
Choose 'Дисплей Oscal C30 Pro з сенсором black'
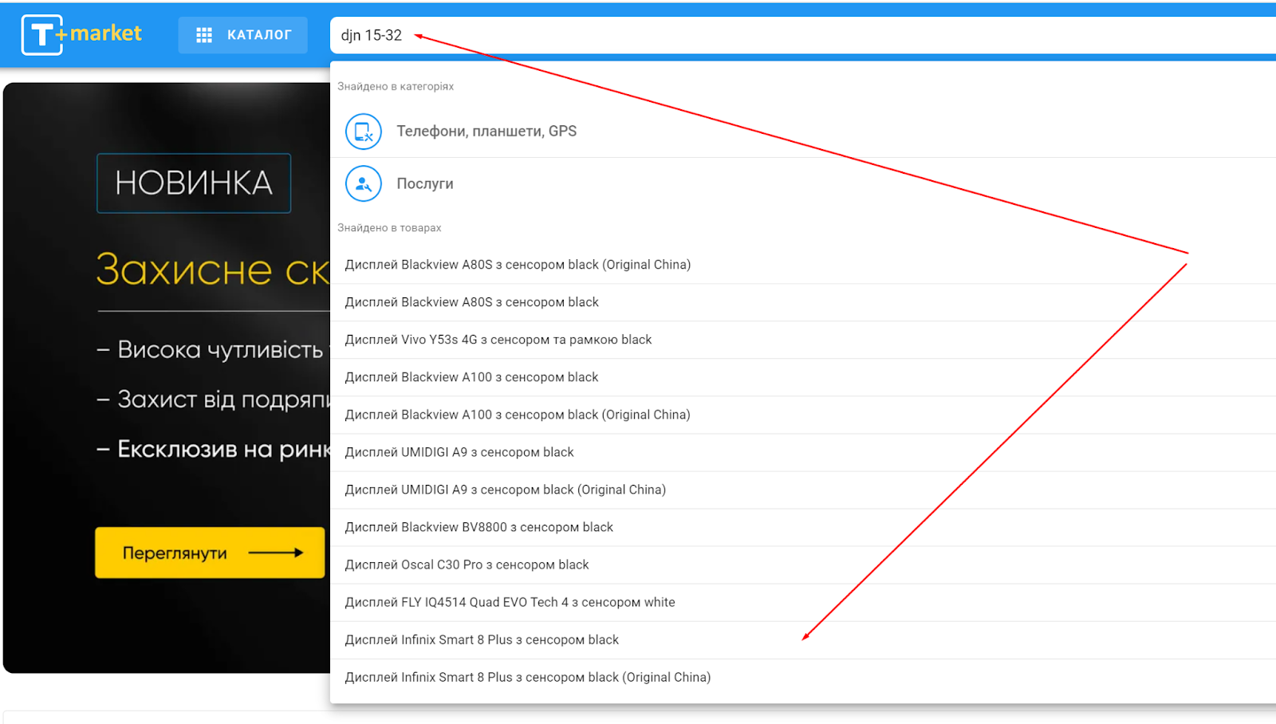coord(803,565)
